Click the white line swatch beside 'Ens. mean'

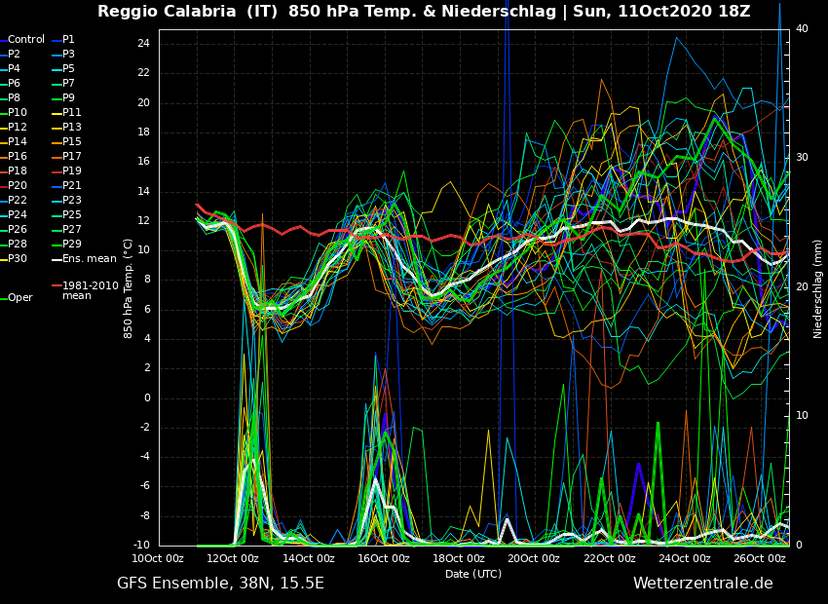tap(56, 260)
